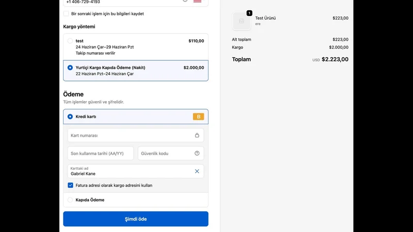Click the 'Alt toplam' label
The image size is (413, 232).
(242, 40)
